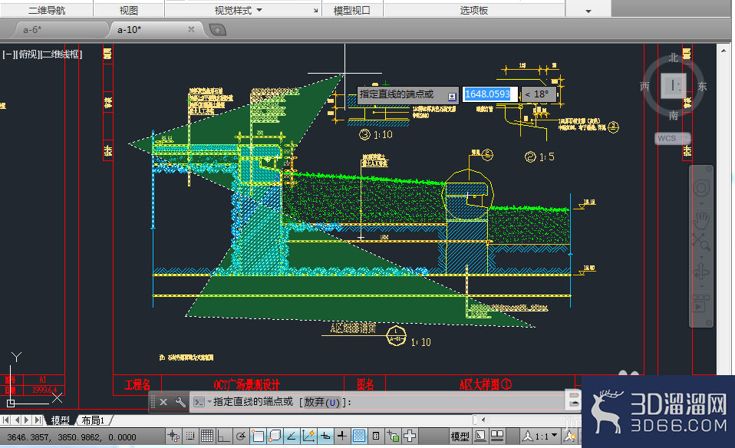The image size is (735, 448).
Task: Click the annotation visibility icon
Action: coord(570,436)
